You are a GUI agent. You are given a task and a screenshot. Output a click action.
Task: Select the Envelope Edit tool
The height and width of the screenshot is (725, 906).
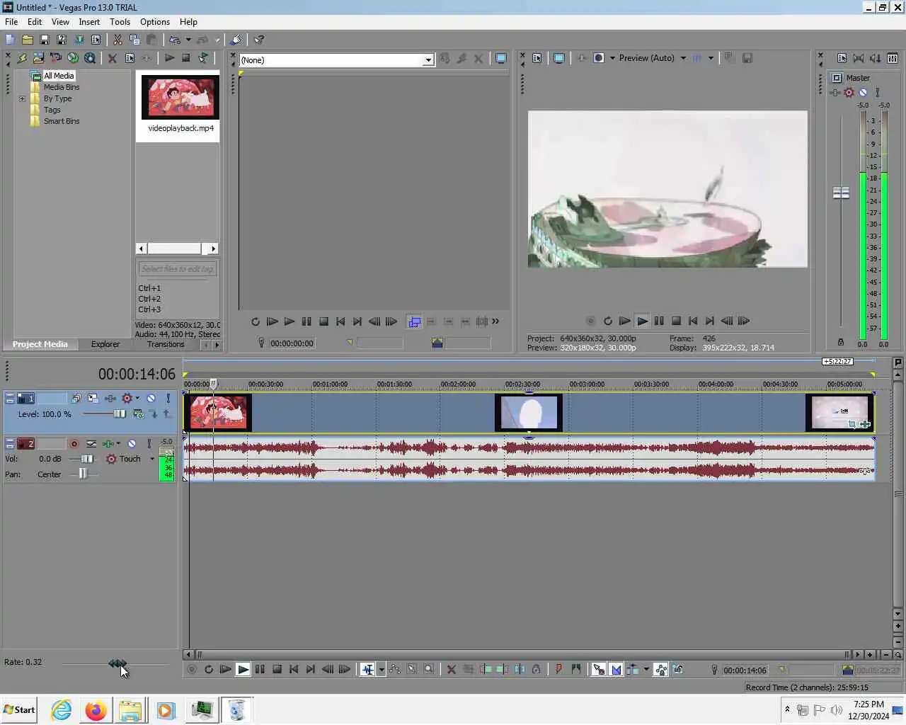[x=394, y=669]
